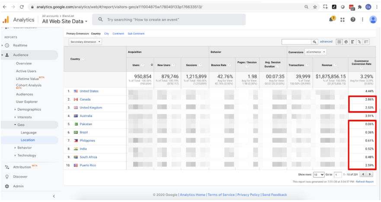Select the Location report under Geo
381x202 pixels.
click(28, 140)
